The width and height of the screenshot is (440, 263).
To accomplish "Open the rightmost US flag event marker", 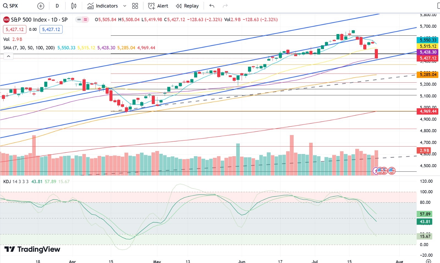I will click(392, 171).
